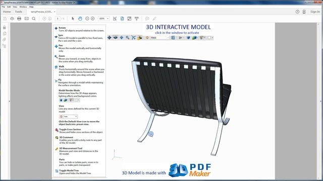
Task: Open the security lock panel in left sidebar
Action: (x=5, y=27)
